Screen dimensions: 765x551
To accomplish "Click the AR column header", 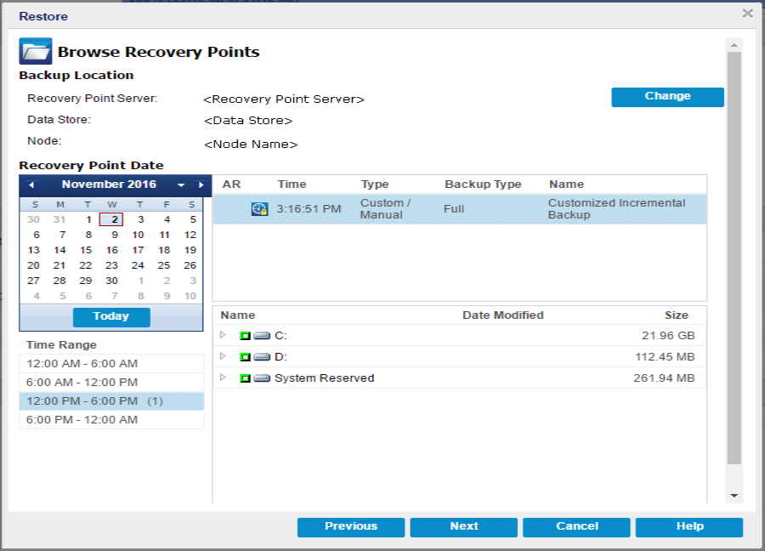I will (x=231, y=185).
